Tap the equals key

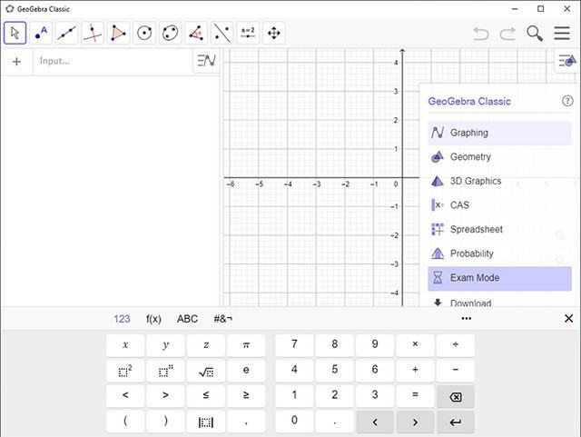coord(415,396)
